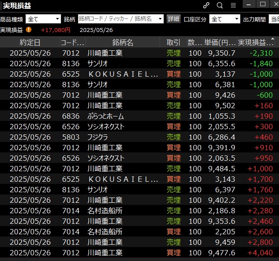Click the date 2025/05/26 beside total
Screen dimensions: 279x261
tap(96, 30)
